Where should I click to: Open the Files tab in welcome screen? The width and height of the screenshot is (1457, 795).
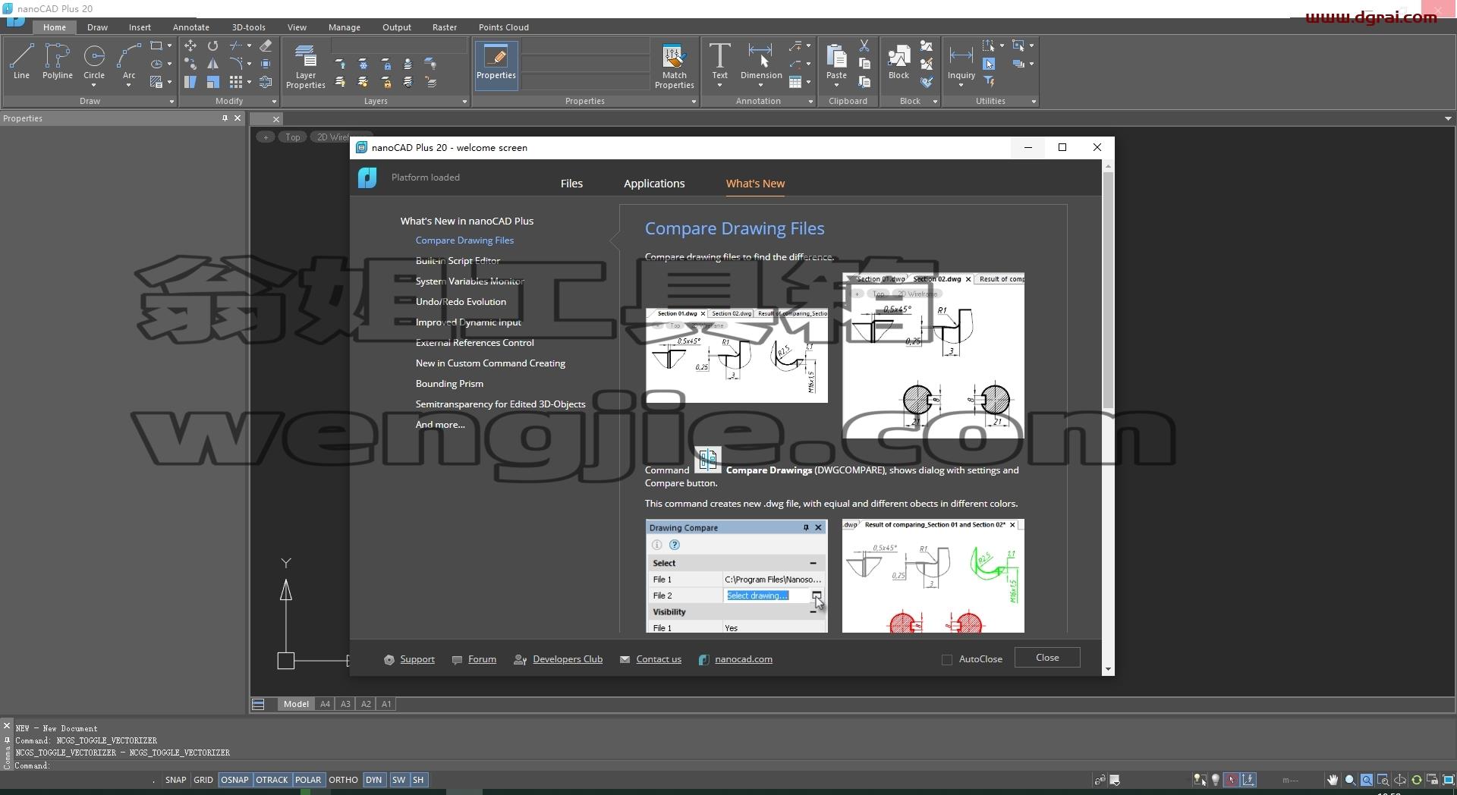point(571,184)
